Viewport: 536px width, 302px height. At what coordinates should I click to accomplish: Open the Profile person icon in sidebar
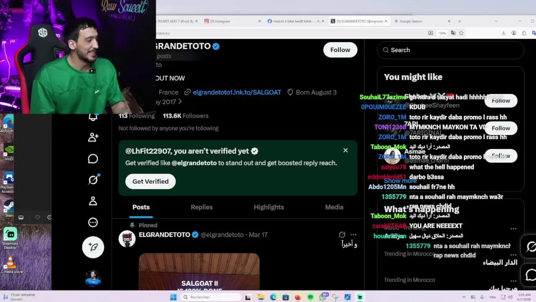coord(93,201)
